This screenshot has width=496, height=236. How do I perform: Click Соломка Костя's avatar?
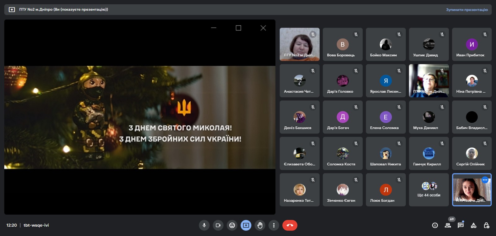coord(343,153)
